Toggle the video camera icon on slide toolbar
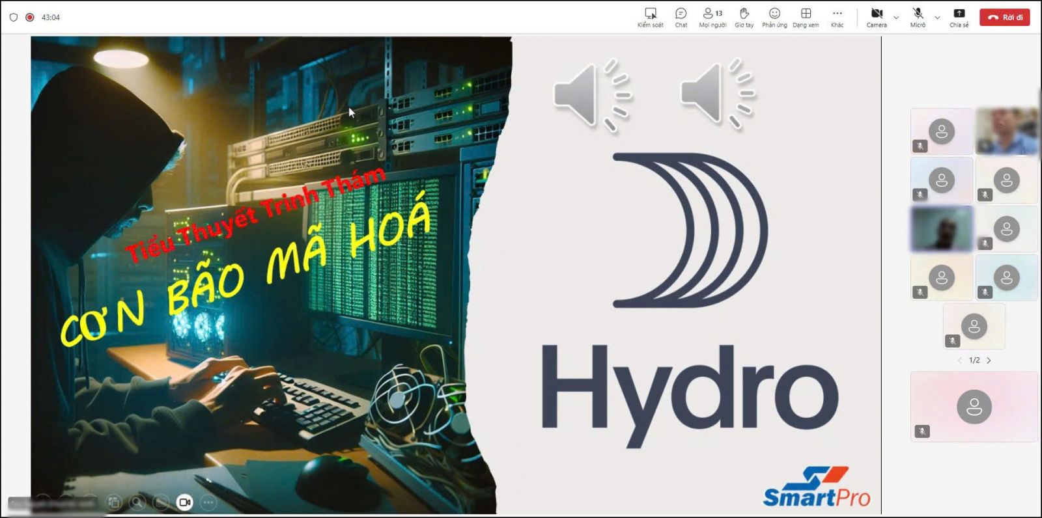1042x518 pixels. pos(185,502)
